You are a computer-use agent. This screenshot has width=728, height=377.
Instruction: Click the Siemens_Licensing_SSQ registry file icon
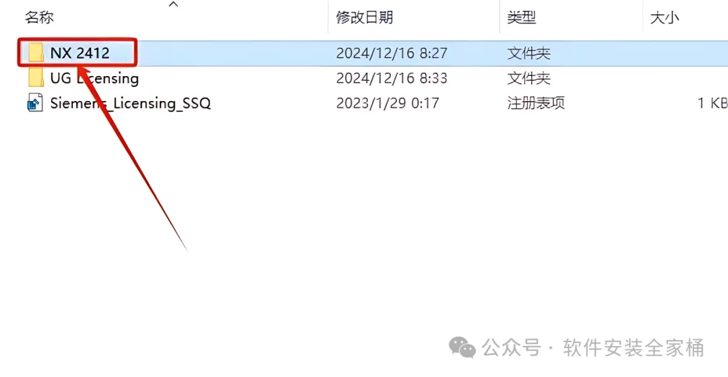(35, 103)
